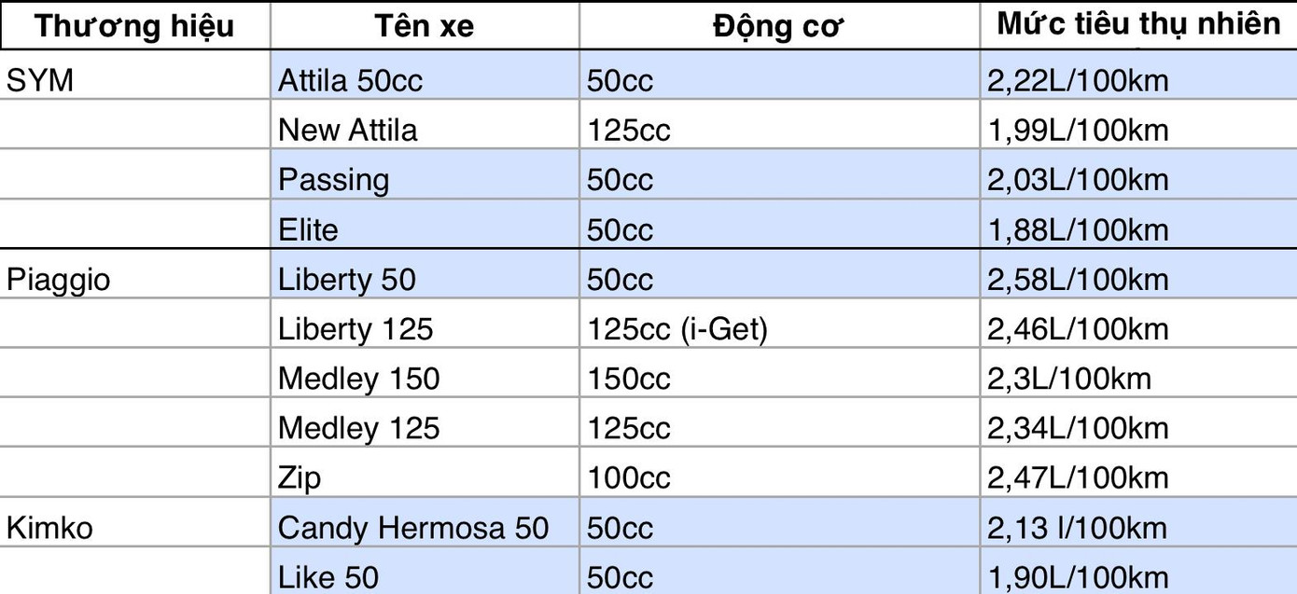Screen dimensions: 1297x594
Task: Click the "Passing" model cell
Action: (333, 179)
